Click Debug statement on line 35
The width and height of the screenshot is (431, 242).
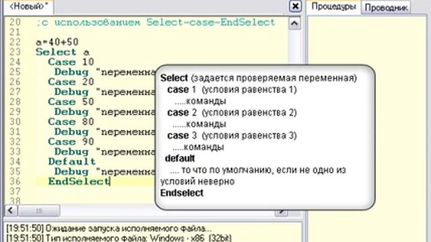105,172
